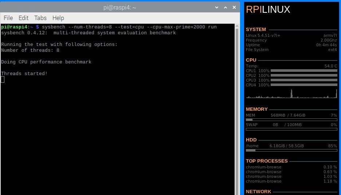Click the sysbench command line text
The height and width of the screenshot is (195, 341).
point(129,27)
